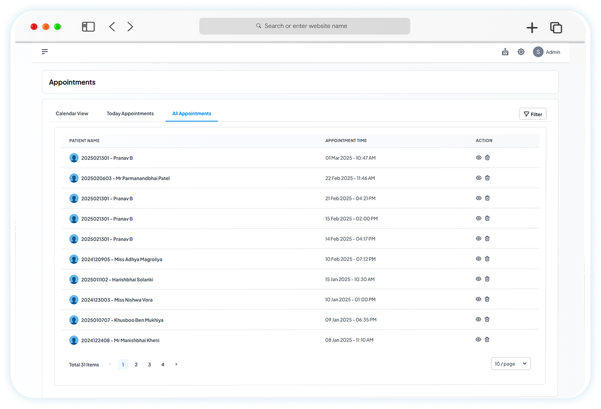Viewport: 601px width, 409px height.
Task: Click next page chevron in pagination
Action: coord(176,365)
